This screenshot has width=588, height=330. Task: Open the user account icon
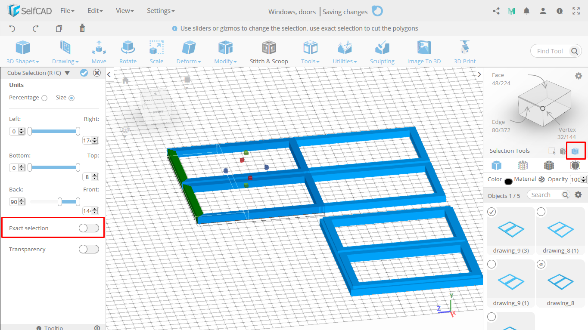click(543, 11)
